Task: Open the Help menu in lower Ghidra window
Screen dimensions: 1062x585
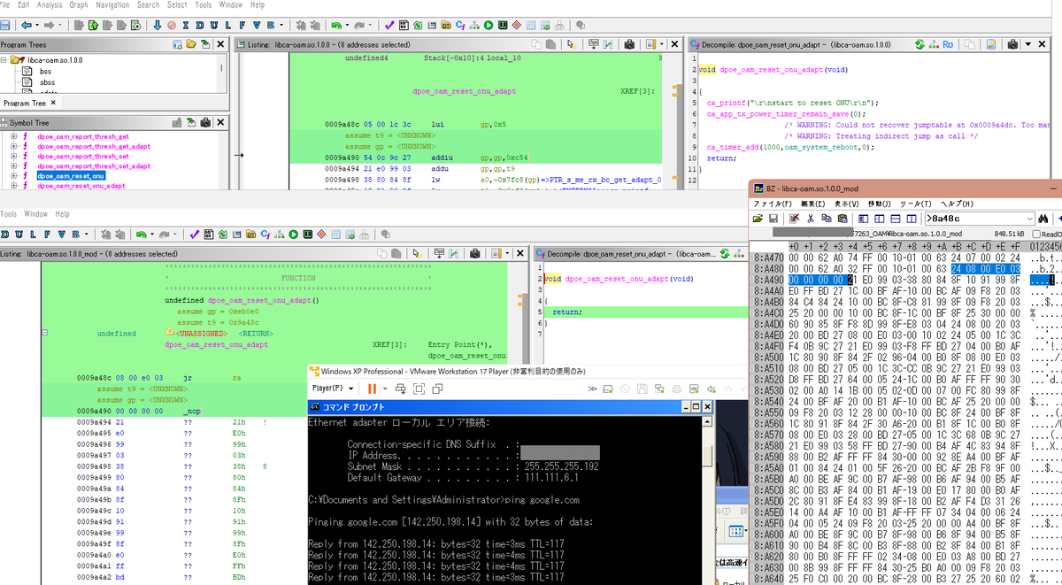Action: (62, 214)
